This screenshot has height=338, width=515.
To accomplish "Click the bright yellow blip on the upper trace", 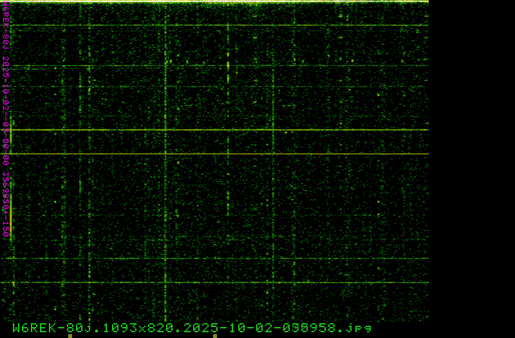I will coord(229,65).
